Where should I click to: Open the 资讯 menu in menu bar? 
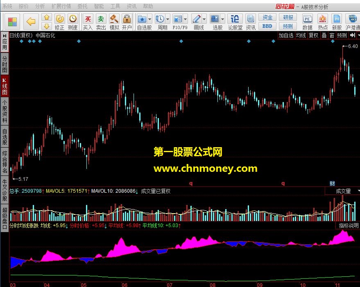[x=131, y=7]
